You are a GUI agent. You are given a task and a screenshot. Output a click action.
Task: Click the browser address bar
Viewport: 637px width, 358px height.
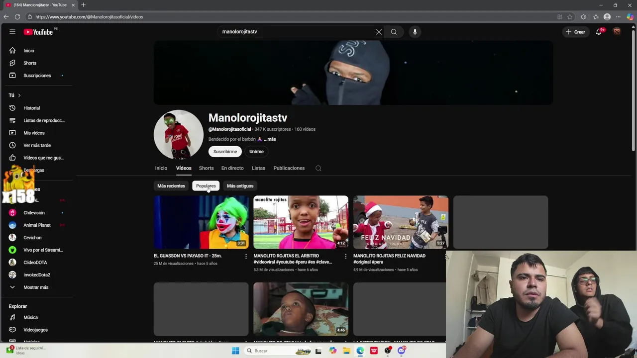click(x=291, y=17)
